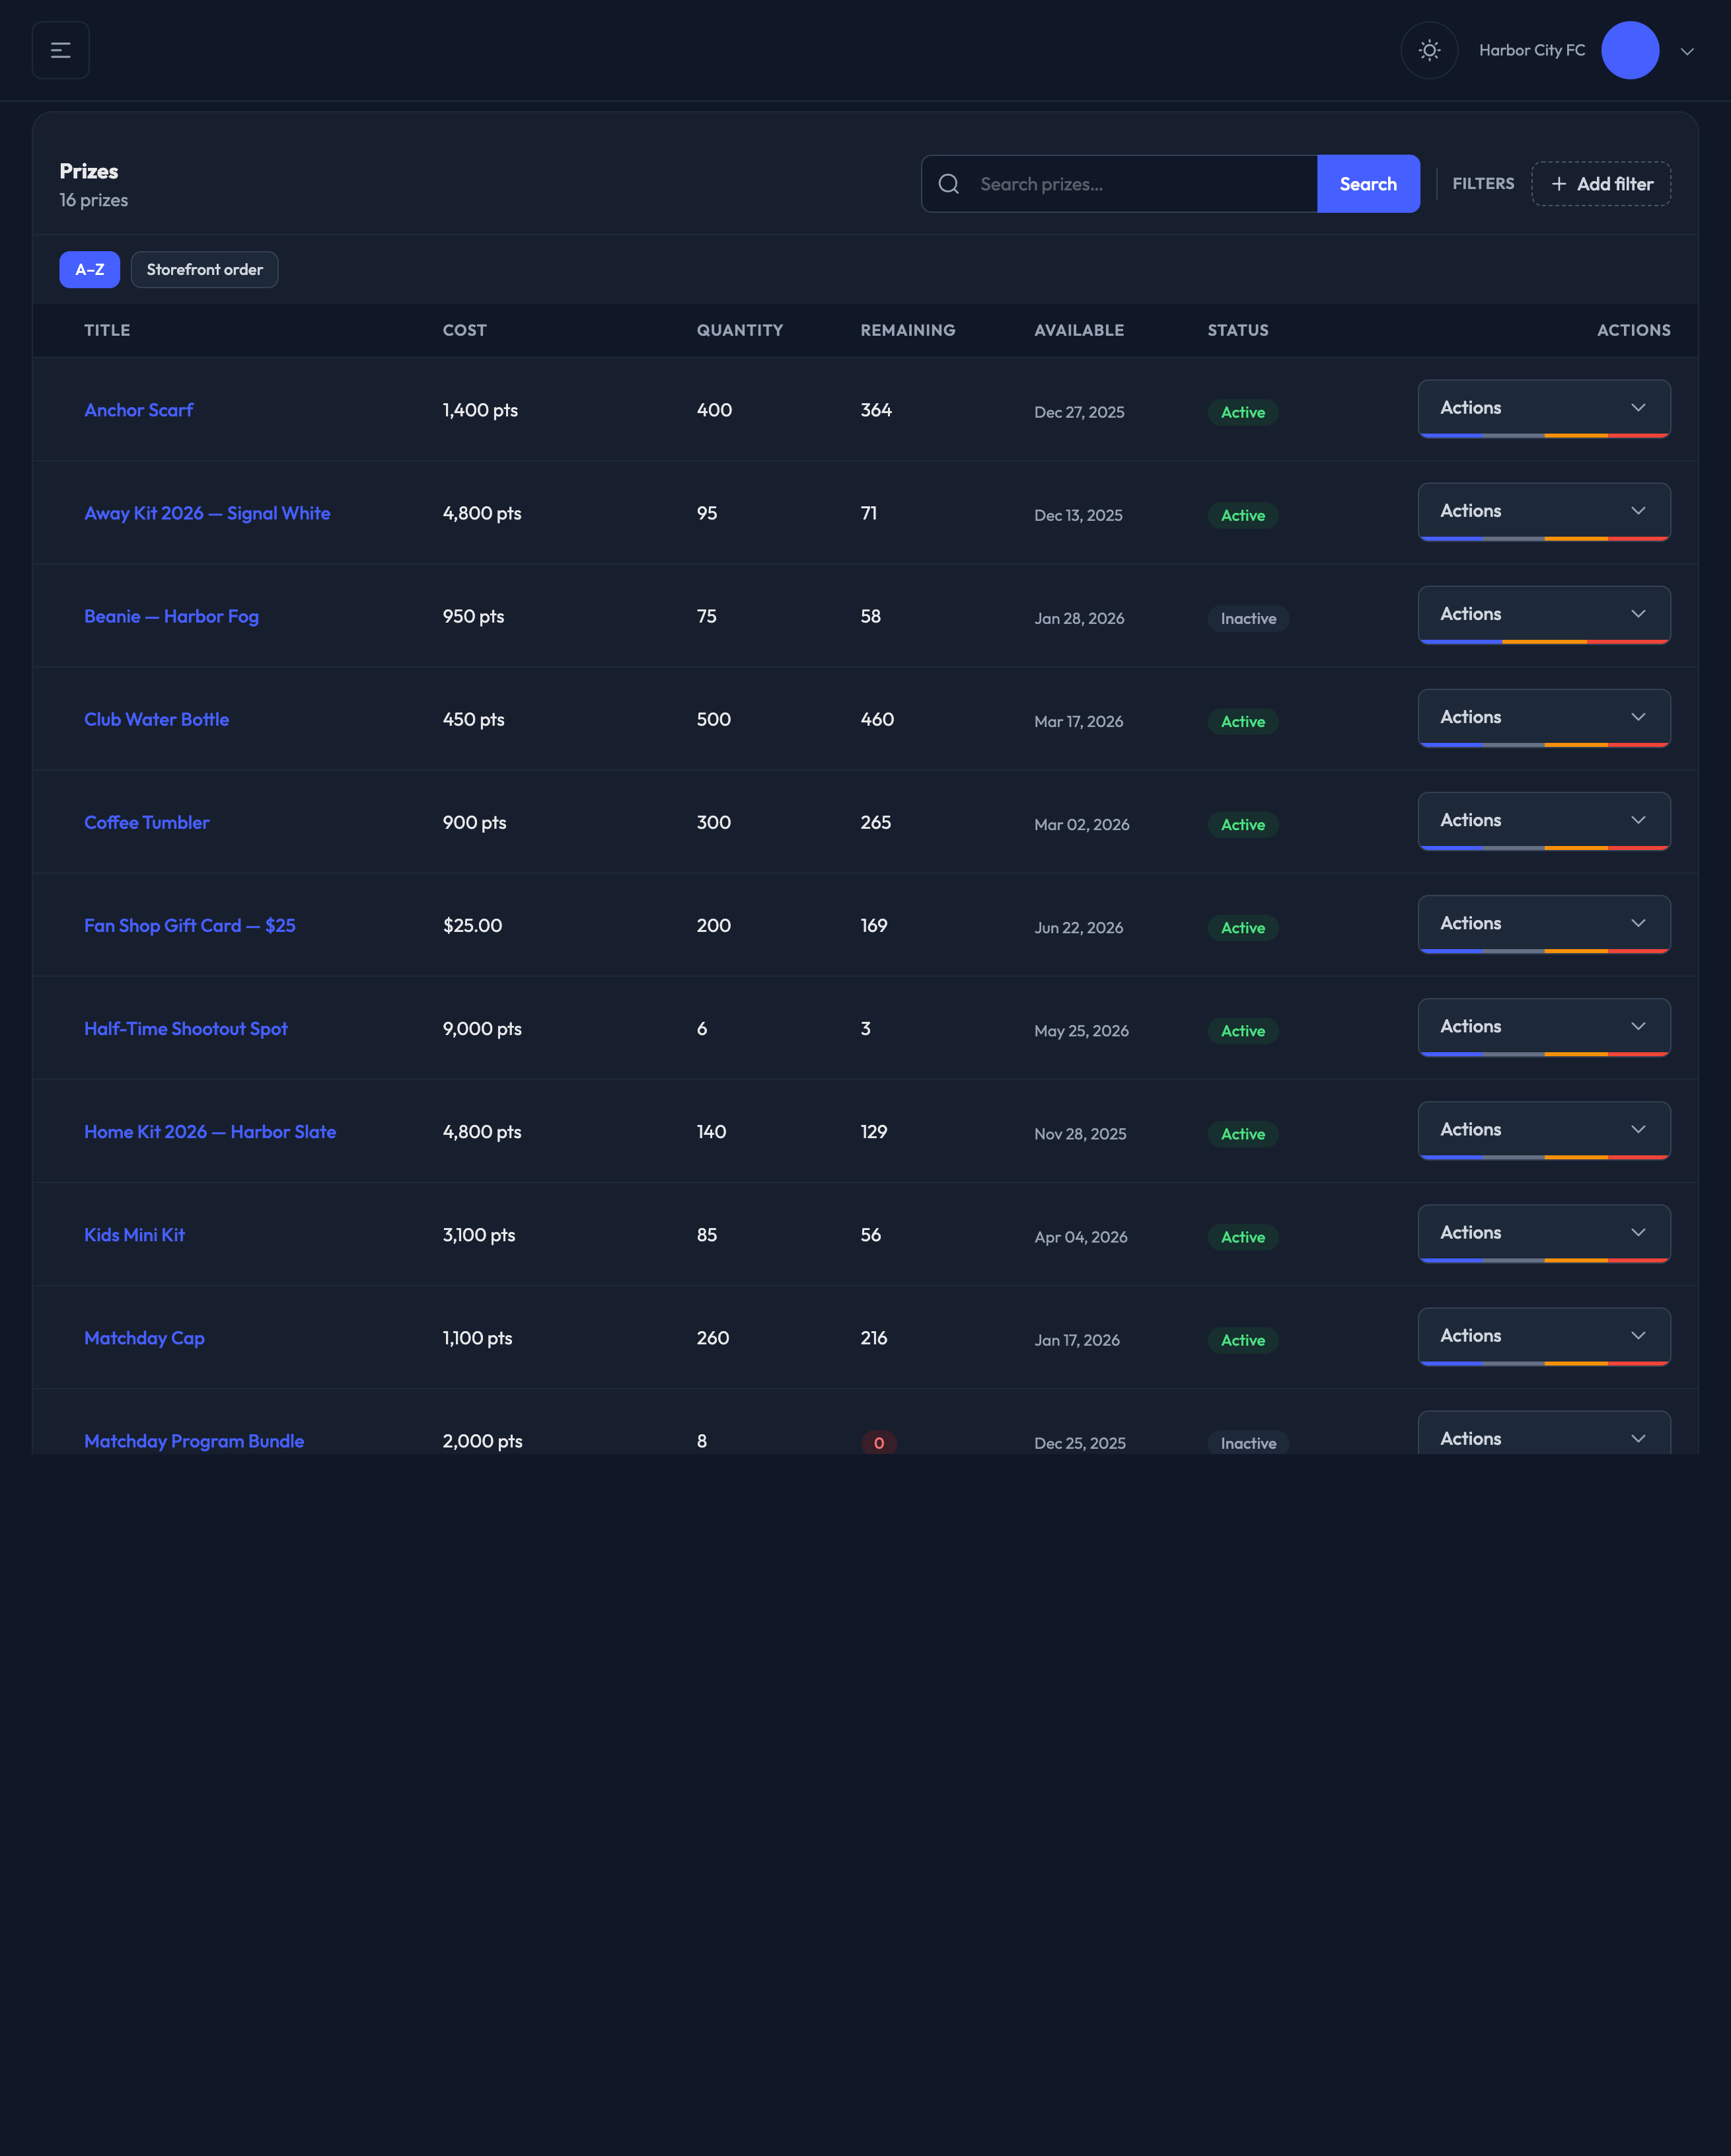
Task: Open Coffee Tumbler prize link
Action: click(x=147, y=822)
